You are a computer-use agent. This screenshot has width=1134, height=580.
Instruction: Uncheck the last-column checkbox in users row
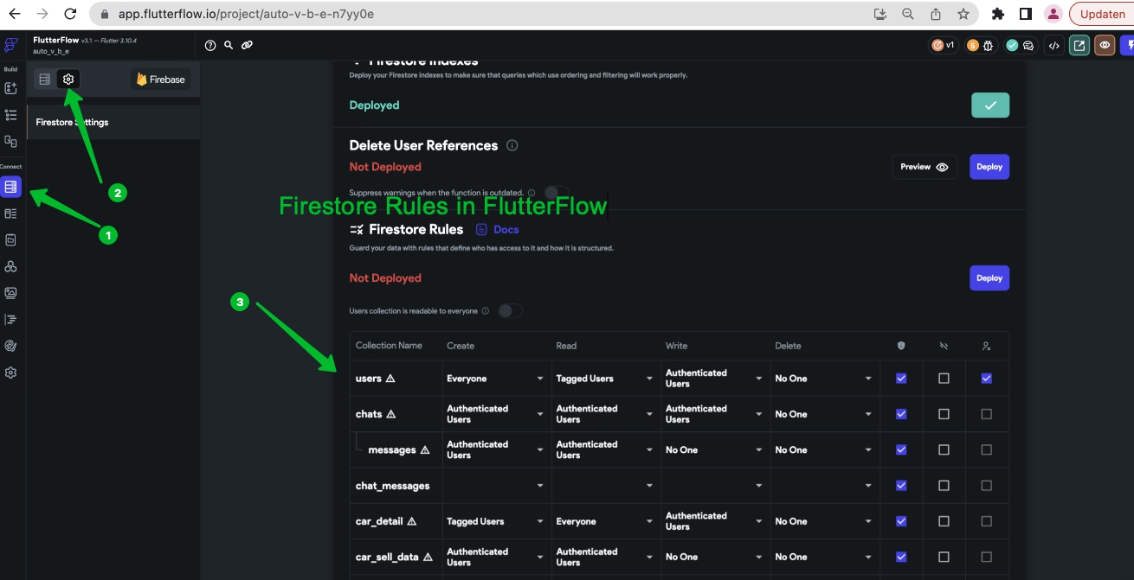pos(986,379)
